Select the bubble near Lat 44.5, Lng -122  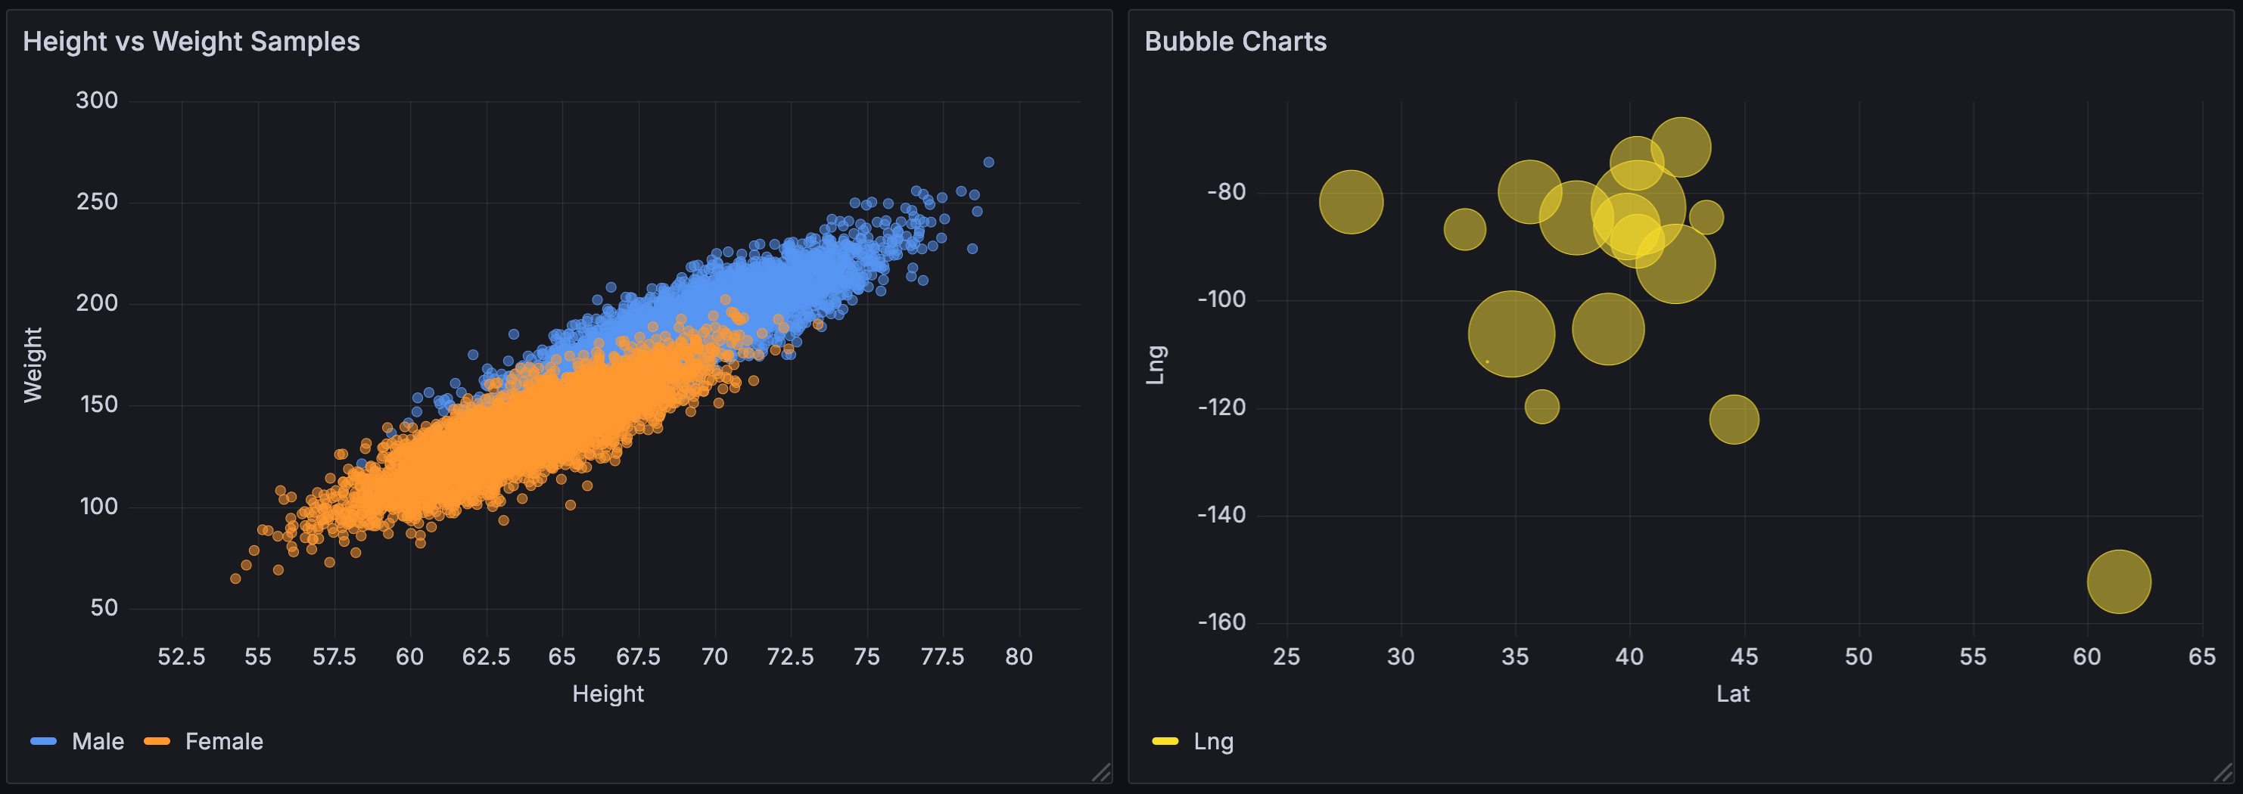1734,419
